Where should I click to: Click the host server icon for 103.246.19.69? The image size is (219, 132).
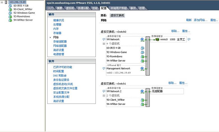6,2
